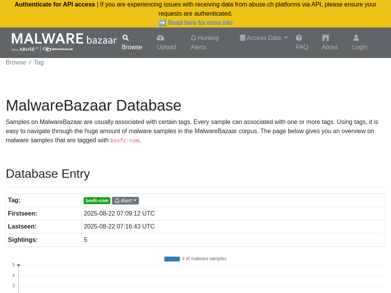
Task: Go to Upload in navigation bar
Action: pyautogui.click(x=166, y=42)
